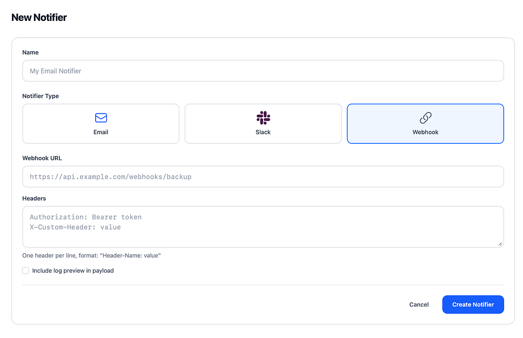Click into the Webhook URL field

coord(263,177)
